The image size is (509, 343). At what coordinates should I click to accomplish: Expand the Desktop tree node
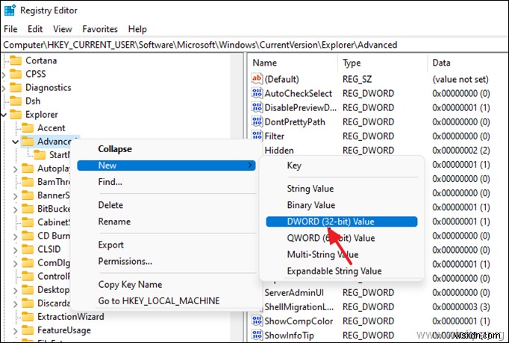[15, 290]
